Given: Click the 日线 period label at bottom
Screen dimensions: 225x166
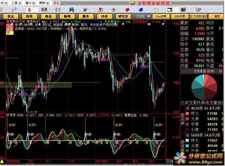Looking at the screenshot, I should pyautogui.click(x=170, y=161).
